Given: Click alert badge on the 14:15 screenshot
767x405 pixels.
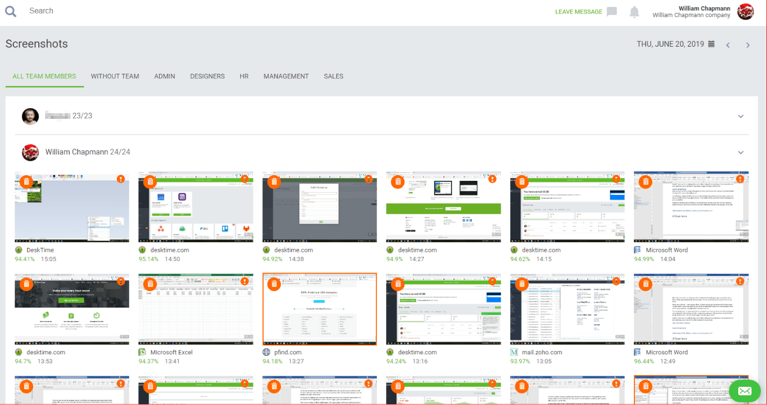Looking at the screenshot, I should tap(616, 179).
